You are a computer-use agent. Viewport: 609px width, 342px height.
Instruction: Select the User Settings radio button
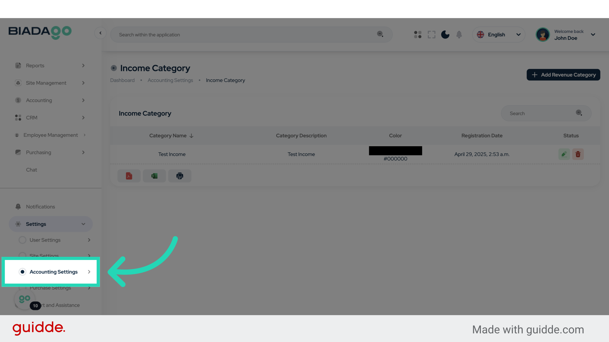click(x=22, y=240)
